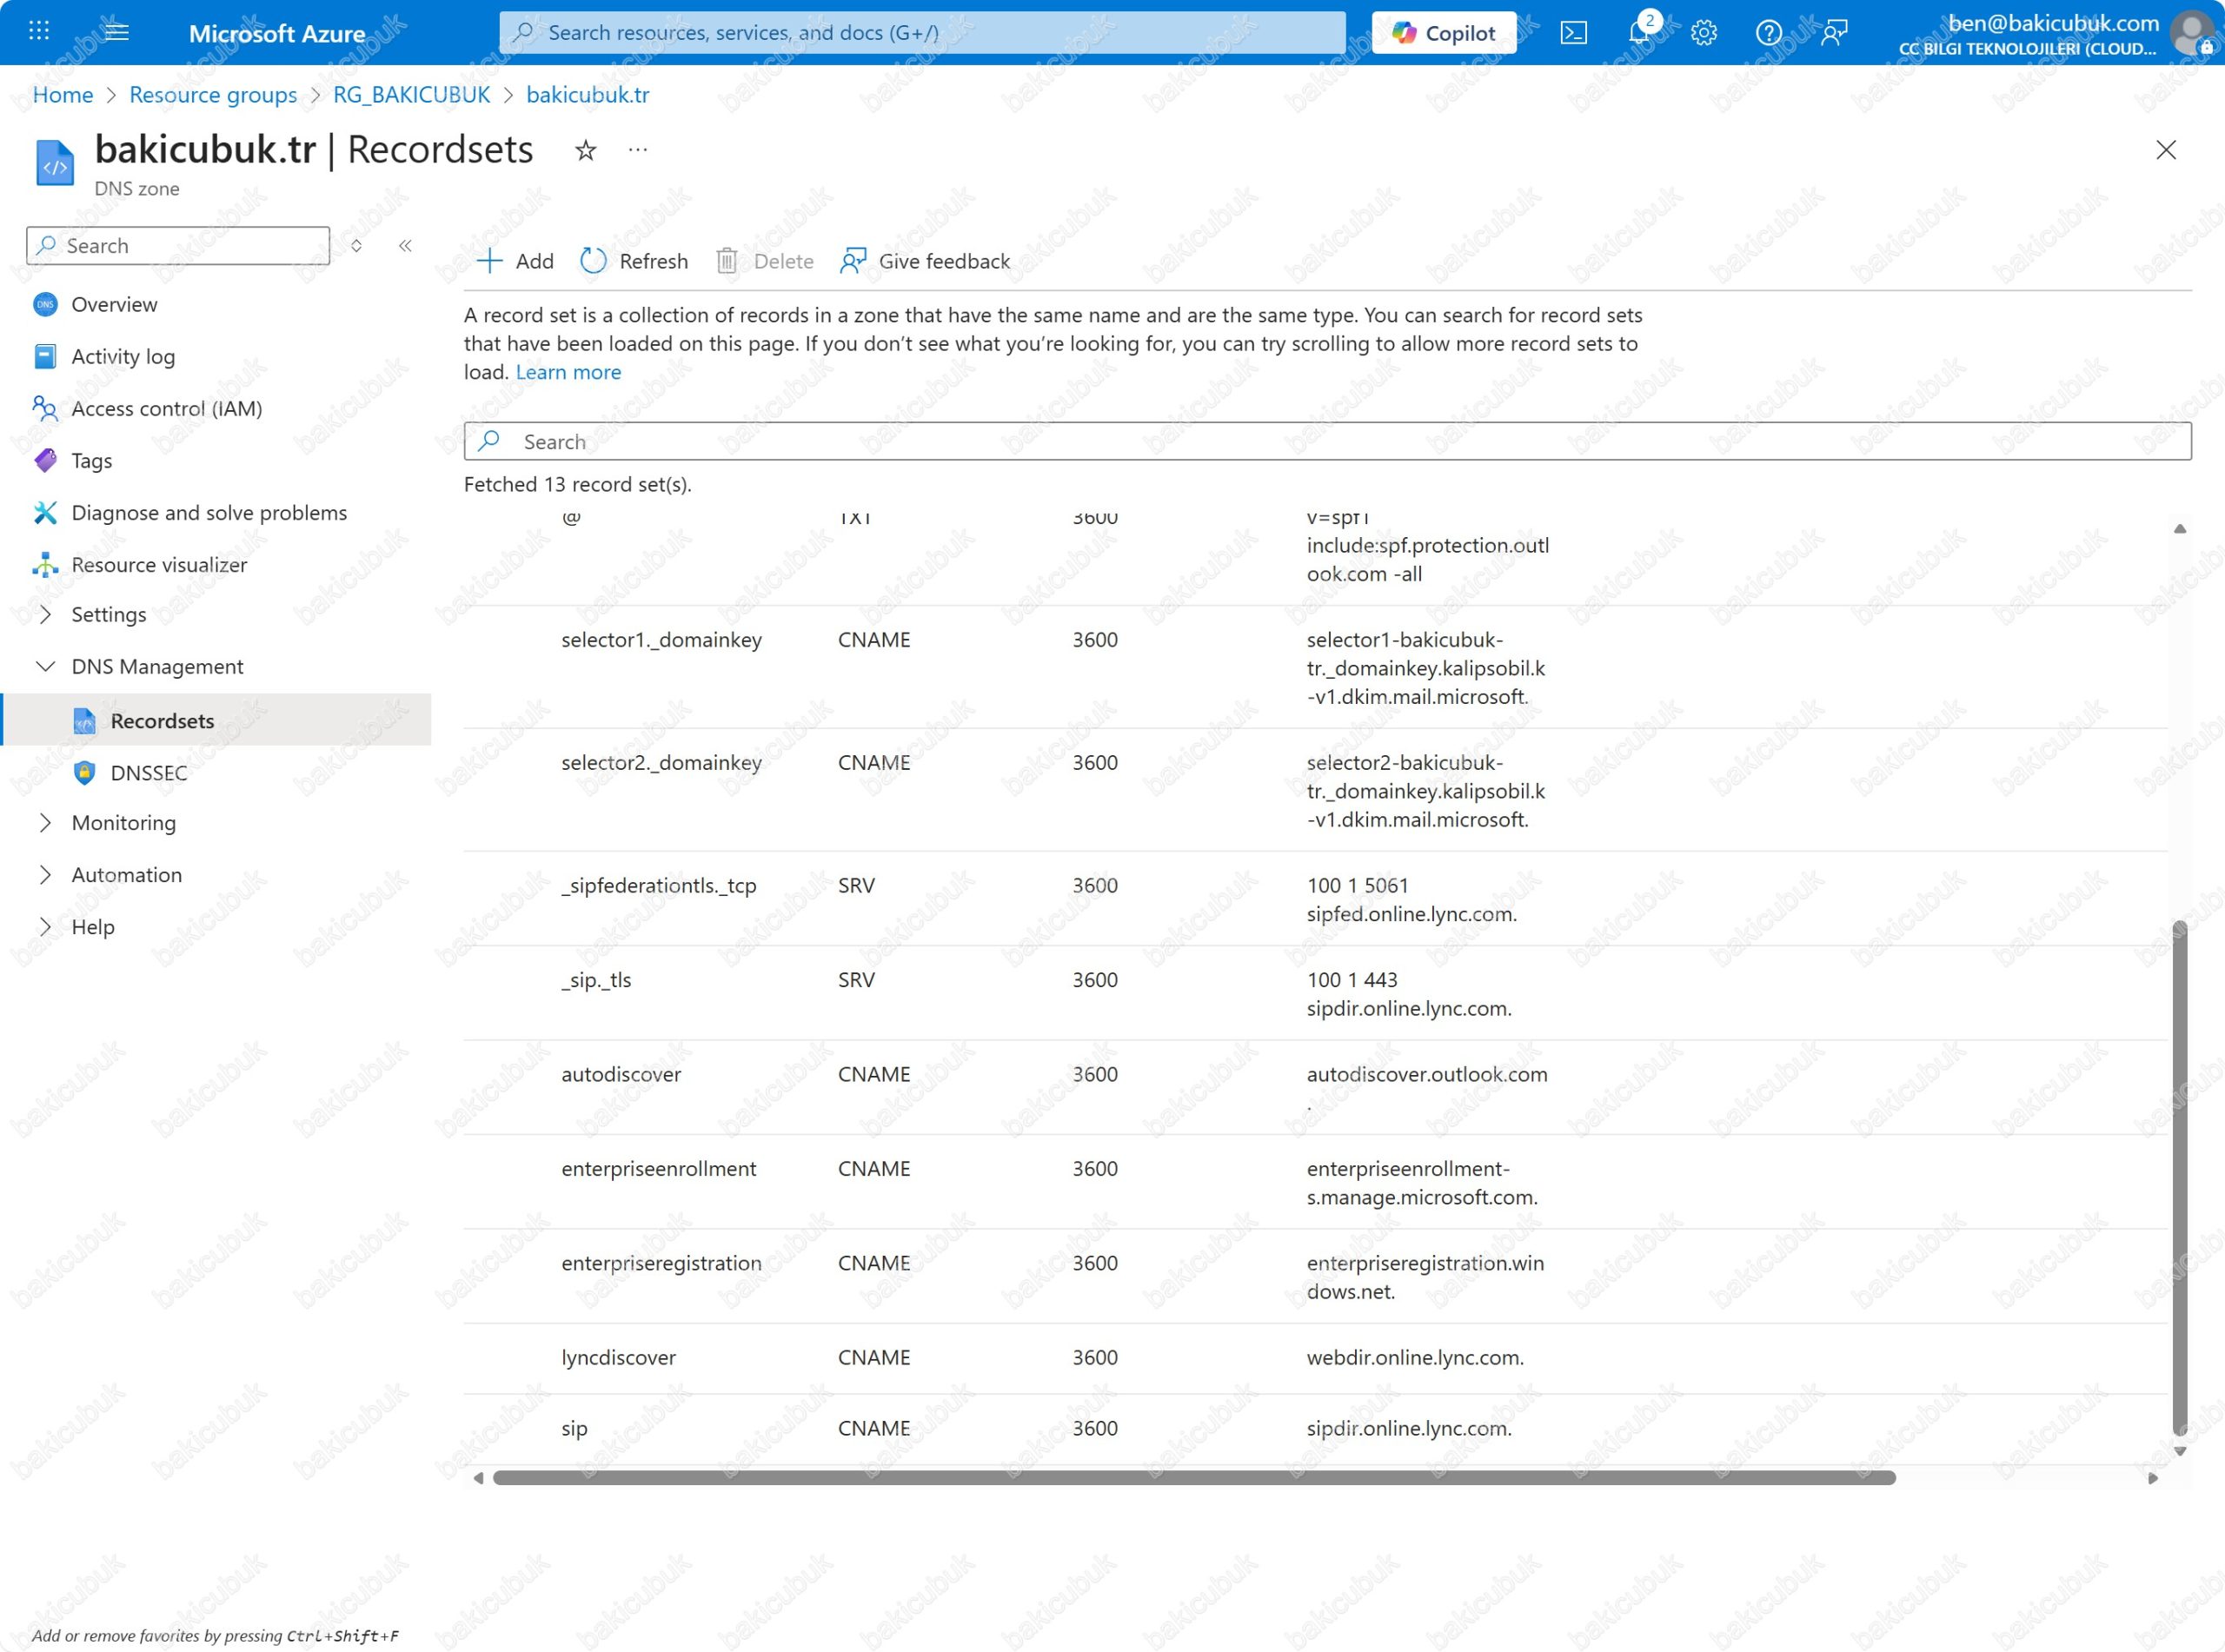Image resolution: width=2225 pixels, height=1652 pixels.
Task: Open Diagnose and solve problems
Action: pyautogui.click(x=209, y=512)
